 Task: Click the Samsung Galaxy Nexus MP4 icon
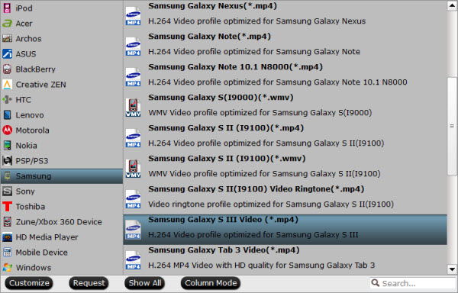point(133,16)
